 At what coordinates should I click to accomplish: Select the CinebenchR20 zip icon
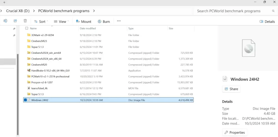click(29, 65)
